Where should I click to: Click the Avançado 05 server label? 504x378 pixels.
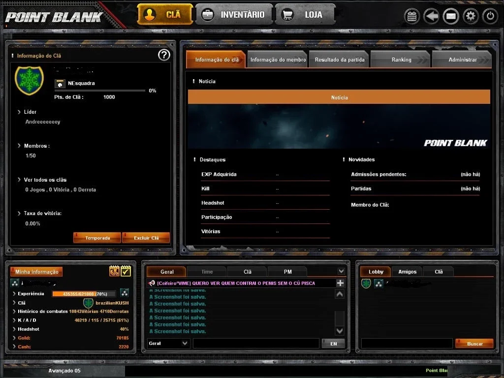[x=64, y=370]
